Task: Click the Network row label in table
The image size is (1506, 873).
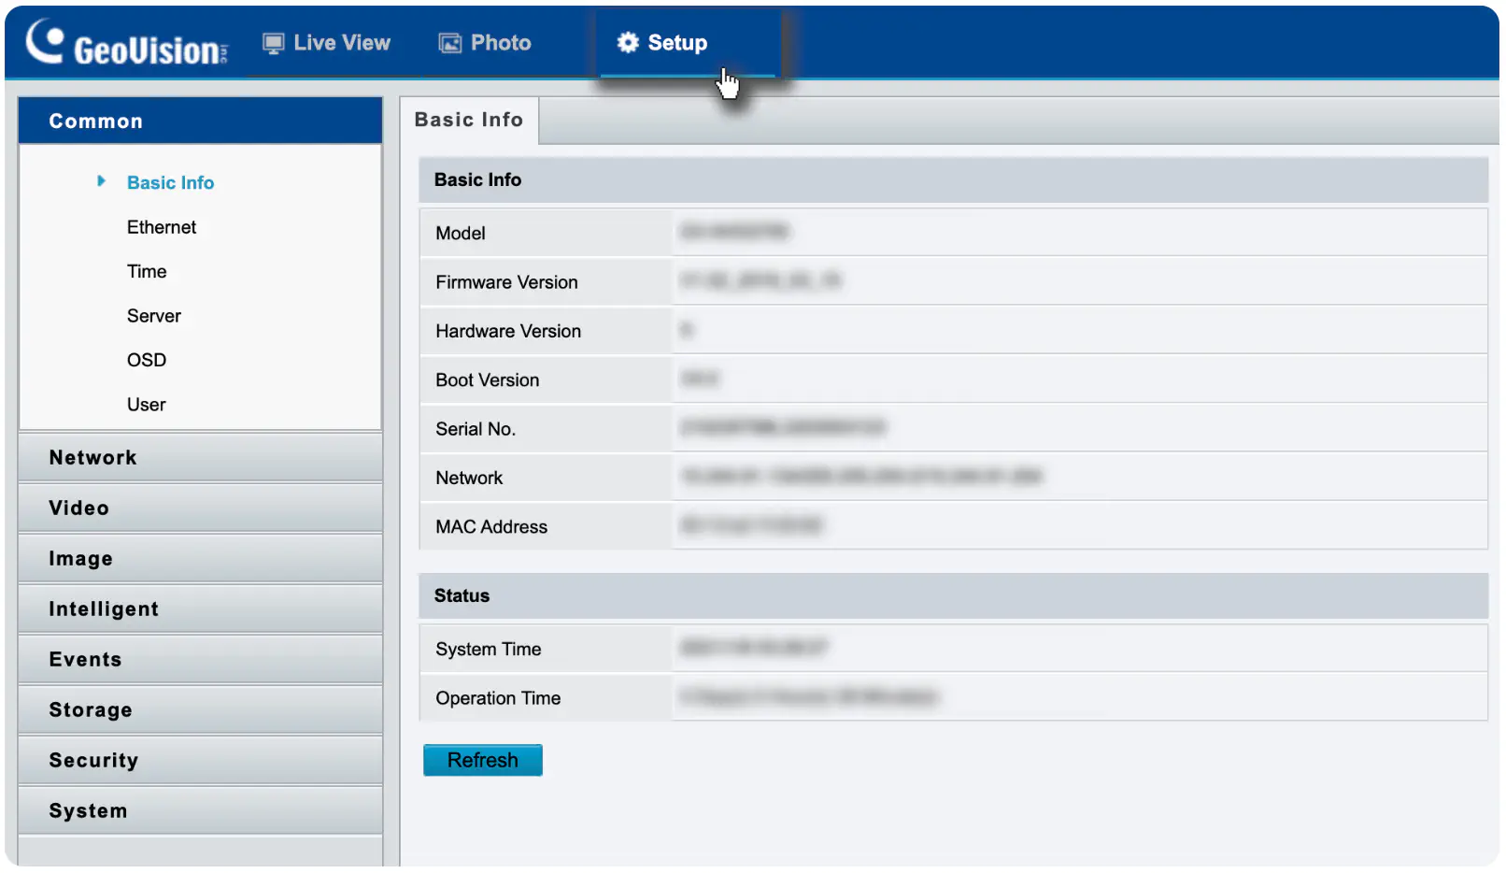Action: click(x=469, y=478)
